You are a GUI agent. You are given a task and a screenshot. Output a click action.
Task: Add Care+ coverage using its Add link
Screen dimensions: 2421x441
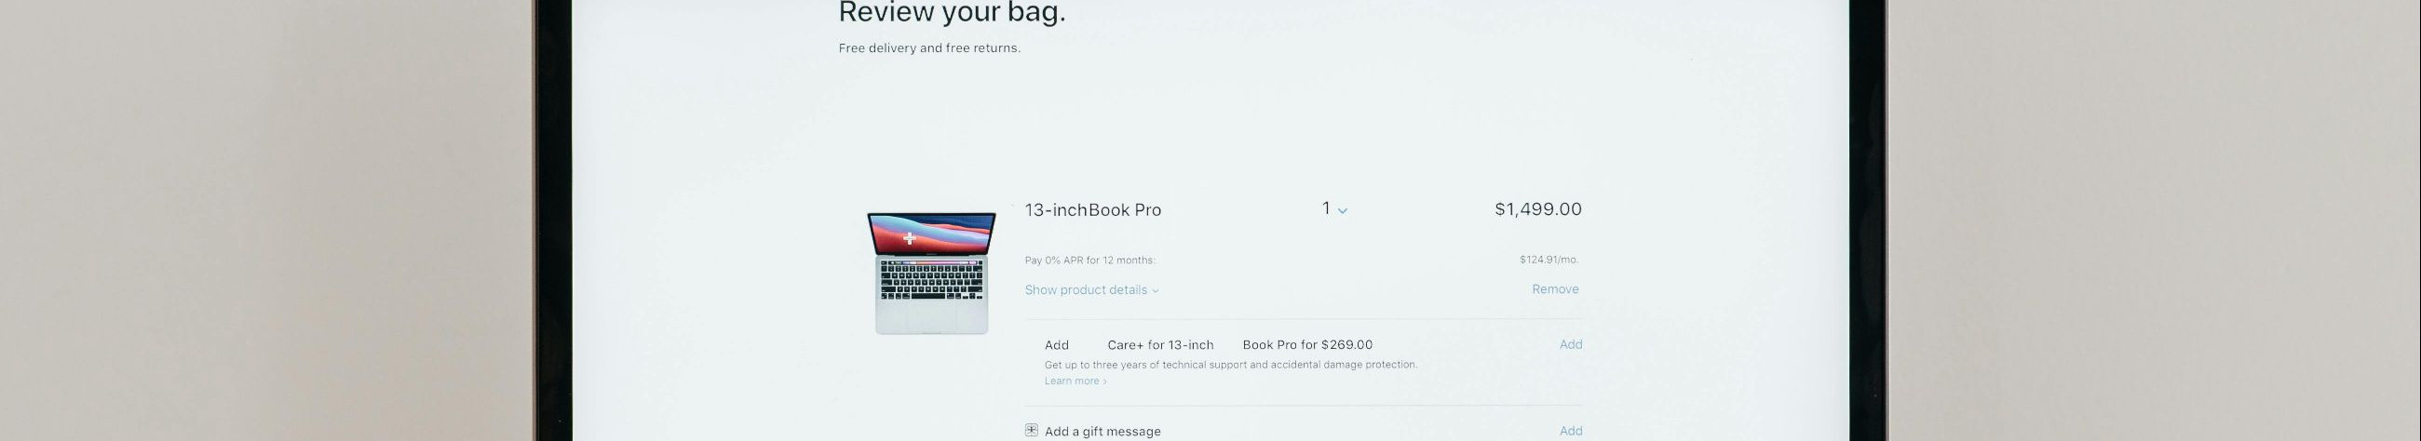1571,344
